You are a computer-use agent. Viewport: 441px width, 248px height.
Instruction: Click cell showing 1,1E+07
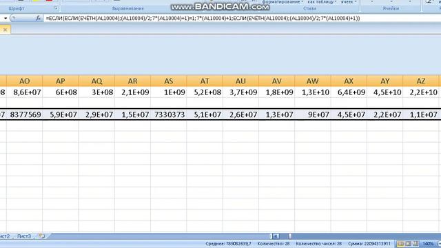pyautogui.click(x=420, y=114)
